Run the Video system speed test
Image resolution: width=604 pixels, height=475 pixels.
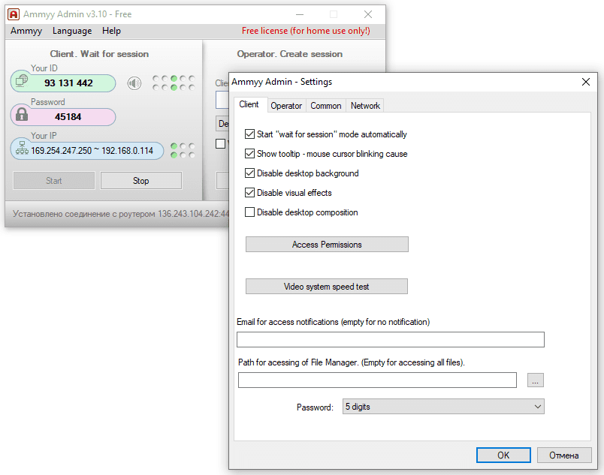pyautogui.click(x=327, y=287)
